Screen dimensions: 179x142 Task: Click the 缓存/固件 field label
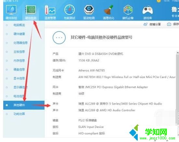point(59,60)
